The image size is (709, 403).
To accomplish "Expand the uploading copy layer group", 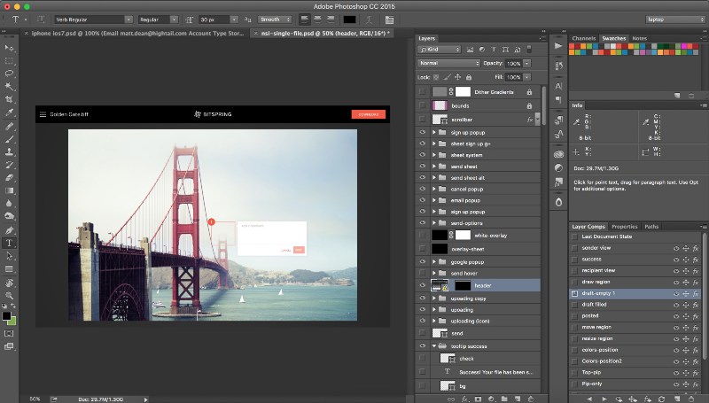I will 434,298.
